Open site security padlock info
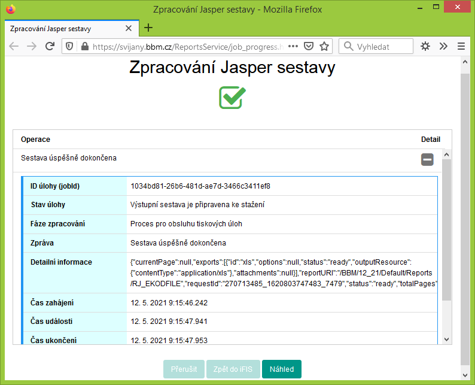 point(85,46)
